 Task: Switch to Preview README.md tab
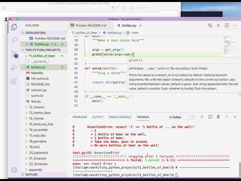[90, 26]
